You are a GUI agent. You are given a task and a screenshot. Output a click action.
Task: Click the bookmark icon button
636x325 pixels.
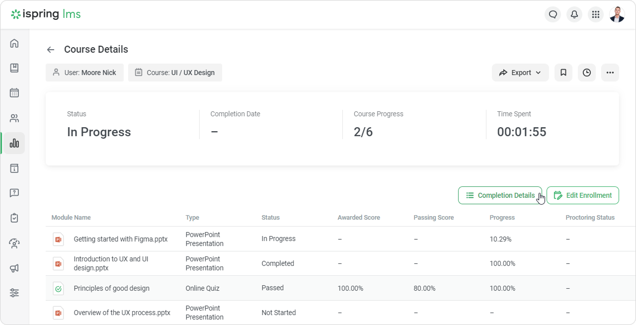pyautogui.click(x=563, y=73)
